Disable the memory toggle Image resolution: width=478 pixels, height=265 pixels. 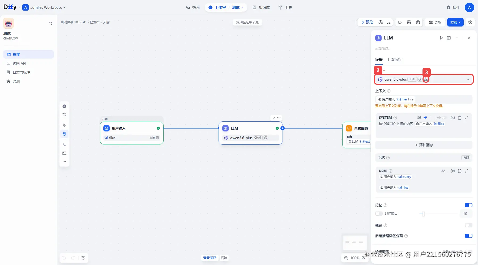tap(469, 205)
